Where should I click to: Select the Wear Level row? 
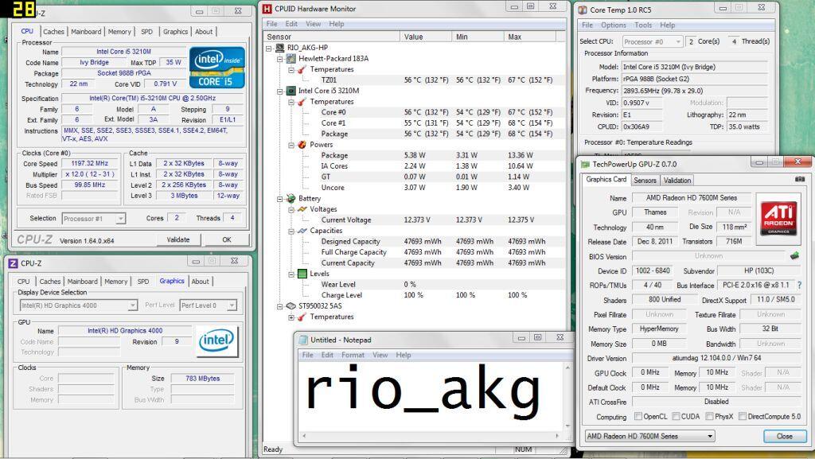(x=415, y=284)
